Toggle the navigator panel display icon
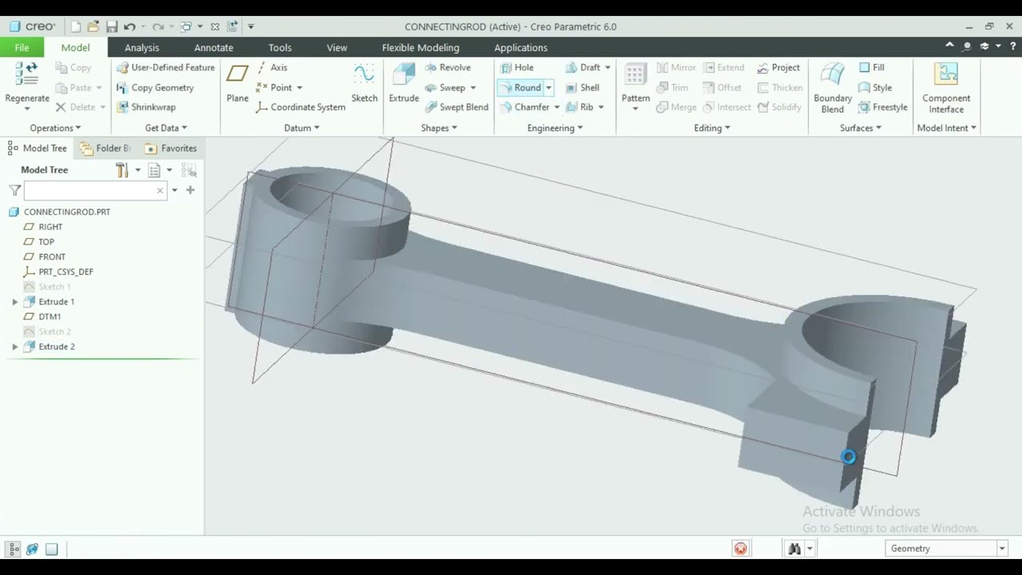This screenshot has height=575, width=1022. pyautogui.click(x=14, y=549)
